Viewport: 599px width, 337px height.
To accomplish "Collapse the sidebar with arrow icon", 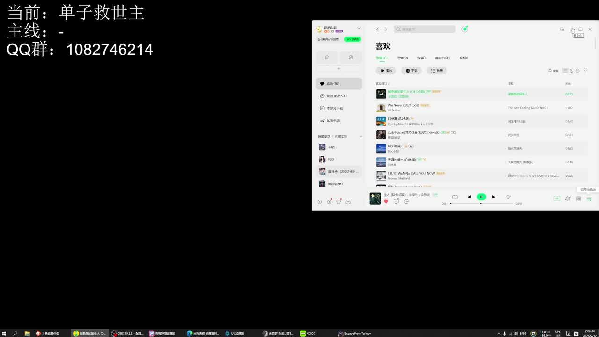I will click(x=320, y=202).
